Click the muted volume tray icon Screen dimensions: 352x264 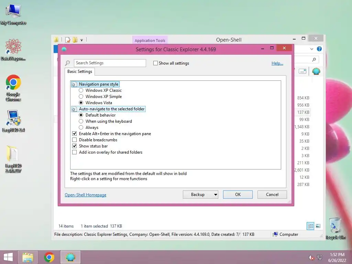pyautogui.click(x=311, y=257)
